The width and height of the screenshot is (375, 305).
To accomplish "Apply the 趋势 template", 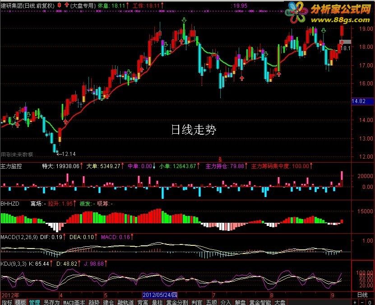I will [x=94, y=302].
